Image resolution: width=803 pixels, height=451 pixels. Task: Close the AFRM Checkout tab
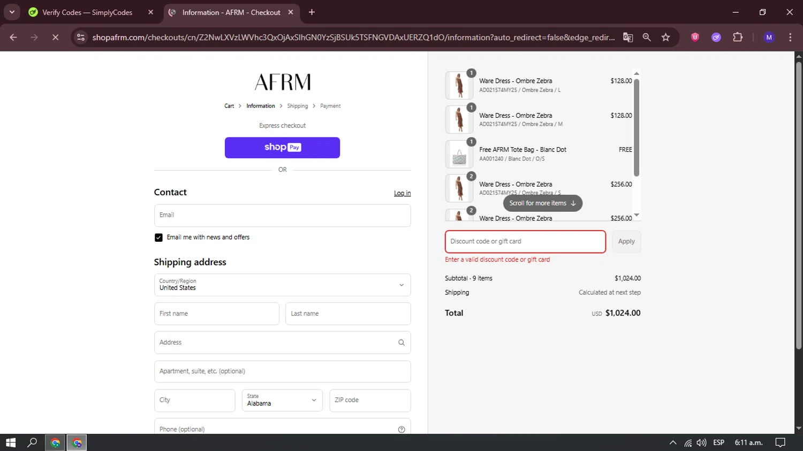[x=291, y=12]
